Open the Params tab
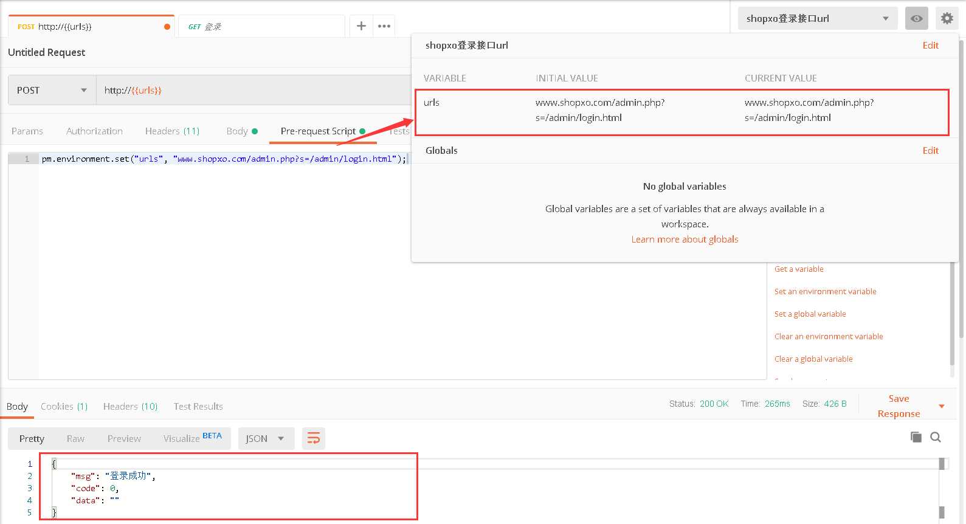The image size is (966, 524). 27,131
